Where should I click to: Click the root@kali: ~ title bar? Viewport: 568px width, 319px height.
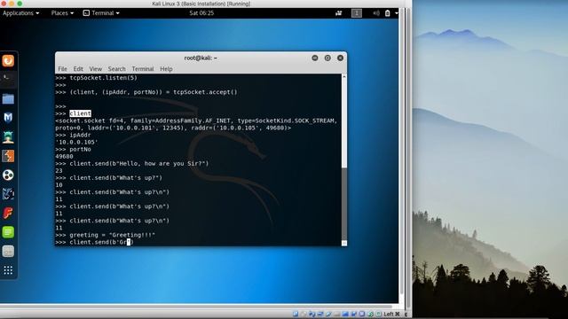coord(201,58)
